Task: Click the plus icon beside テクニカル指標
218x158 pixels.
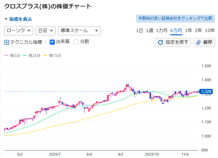Action: click(x=6, y=42)
